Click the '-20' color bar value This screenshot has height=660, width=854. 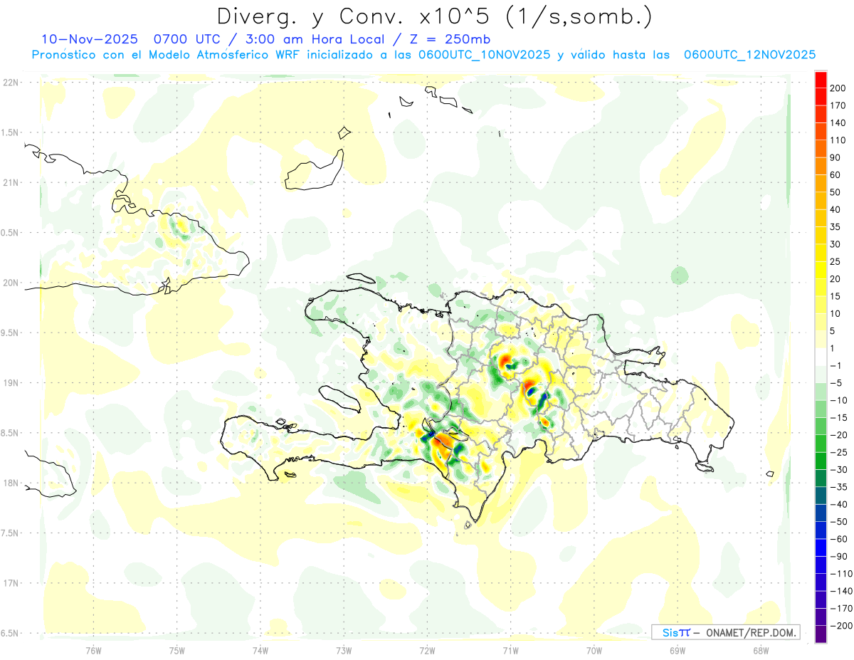tap(839, 435)
